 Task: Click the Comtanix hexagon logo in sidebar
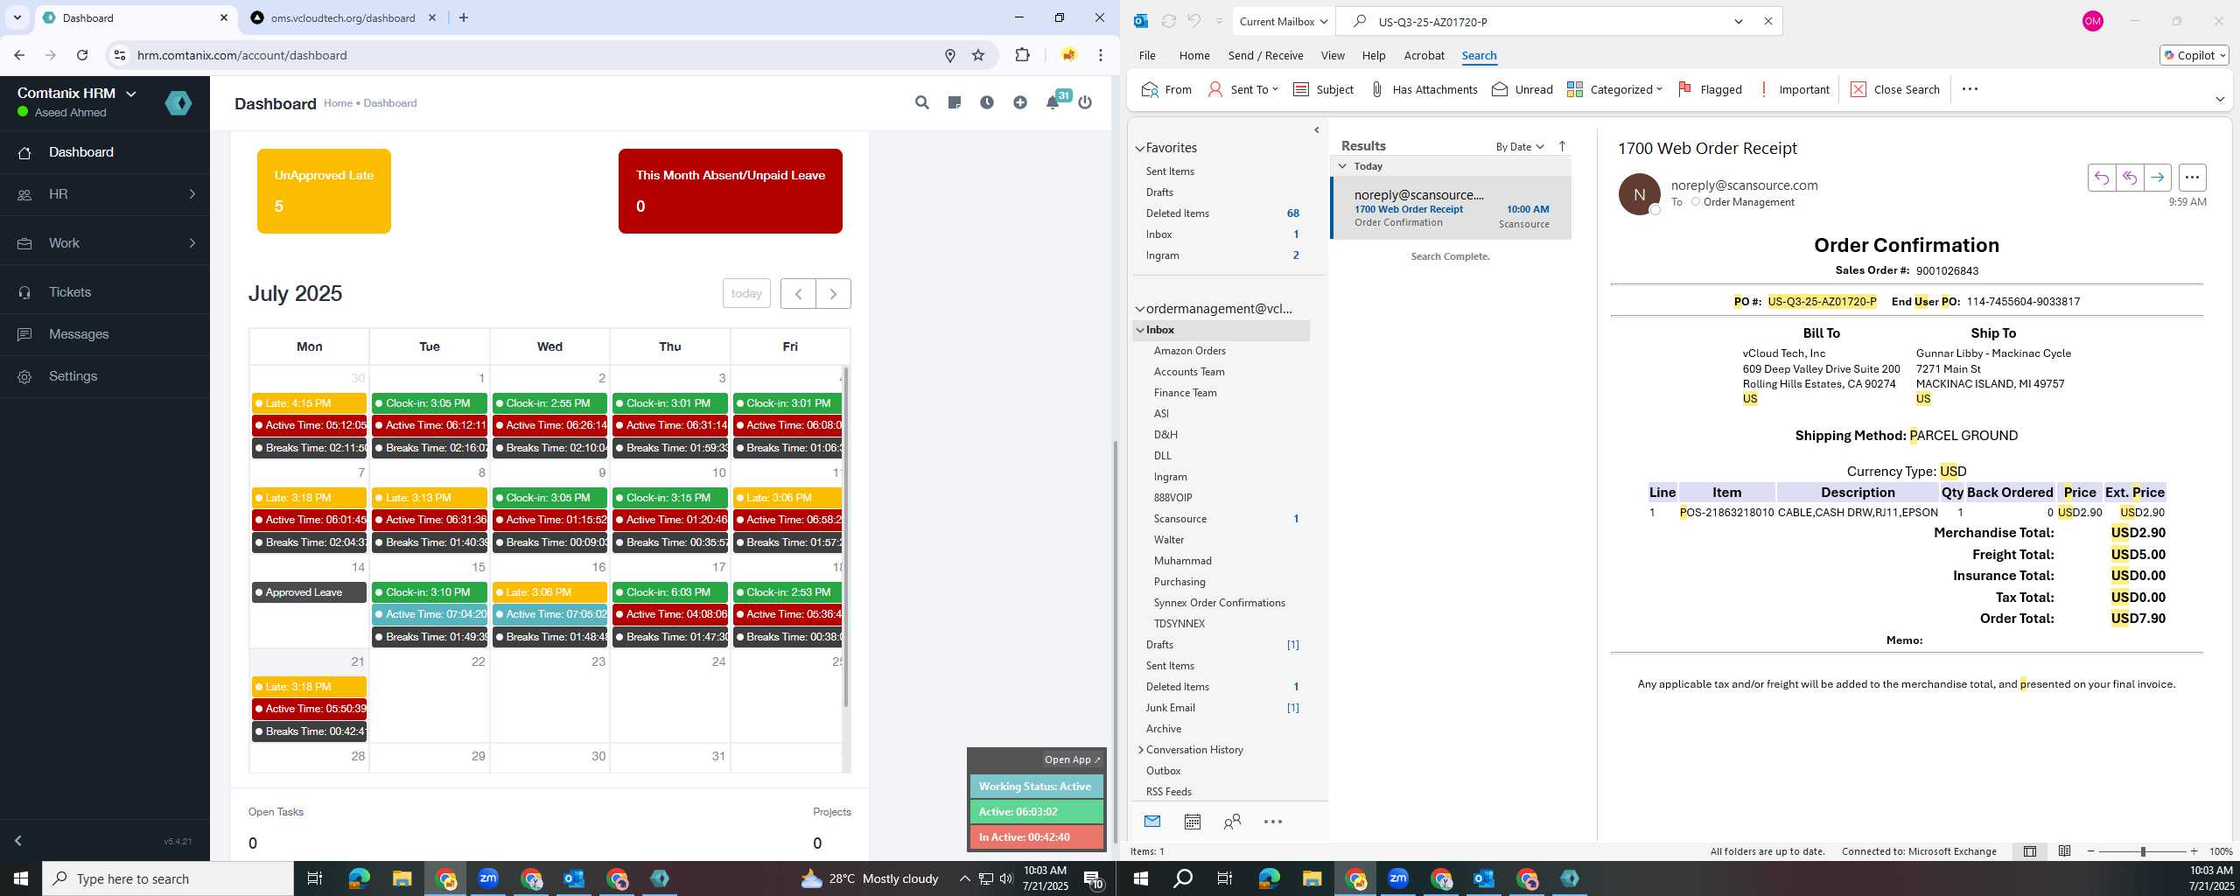pos(178,103)
